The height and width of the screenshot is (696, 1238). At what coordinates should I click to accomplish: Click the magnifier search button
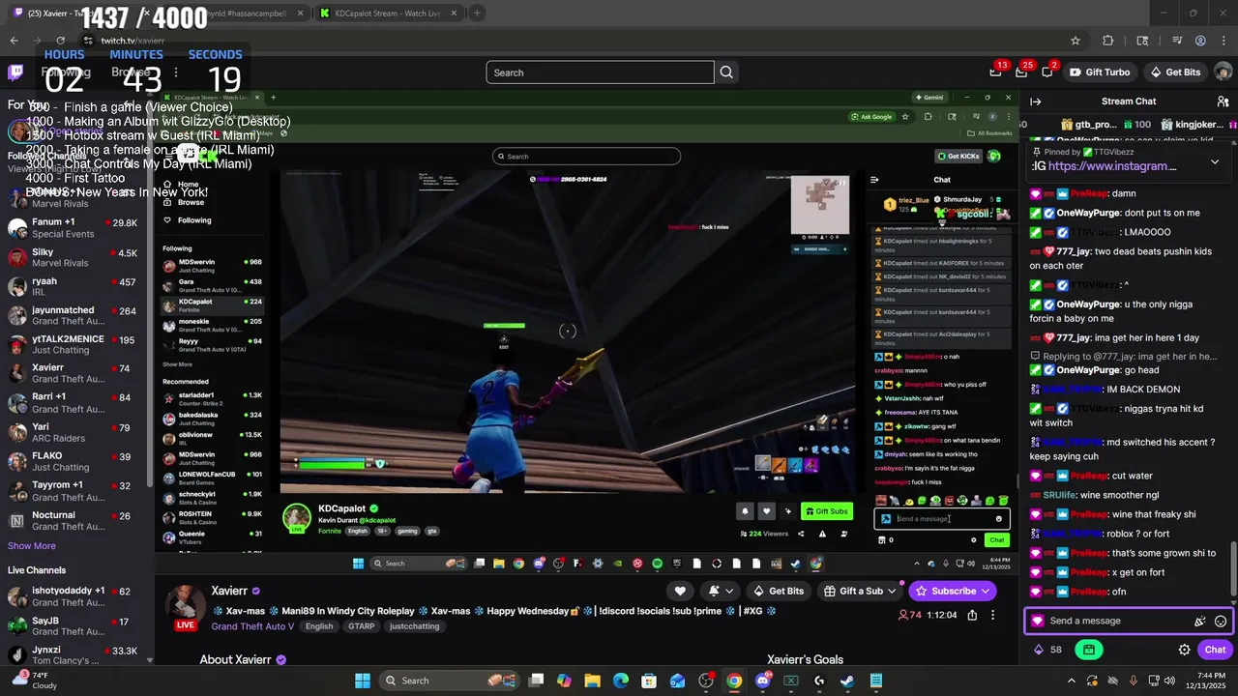(726, 72)
